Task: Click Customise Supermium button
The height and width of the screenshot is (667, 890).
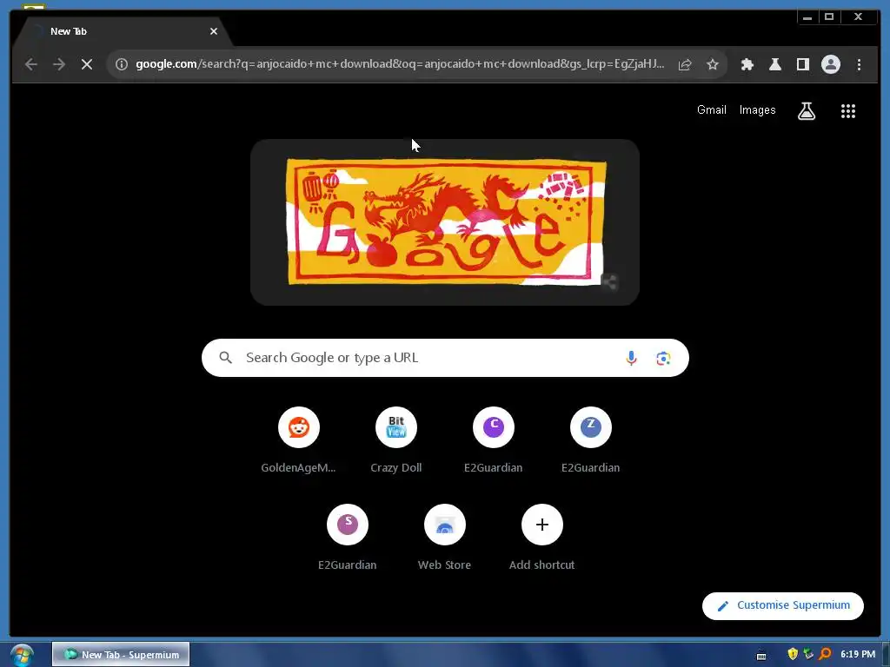Action: [x=783, y=605]
